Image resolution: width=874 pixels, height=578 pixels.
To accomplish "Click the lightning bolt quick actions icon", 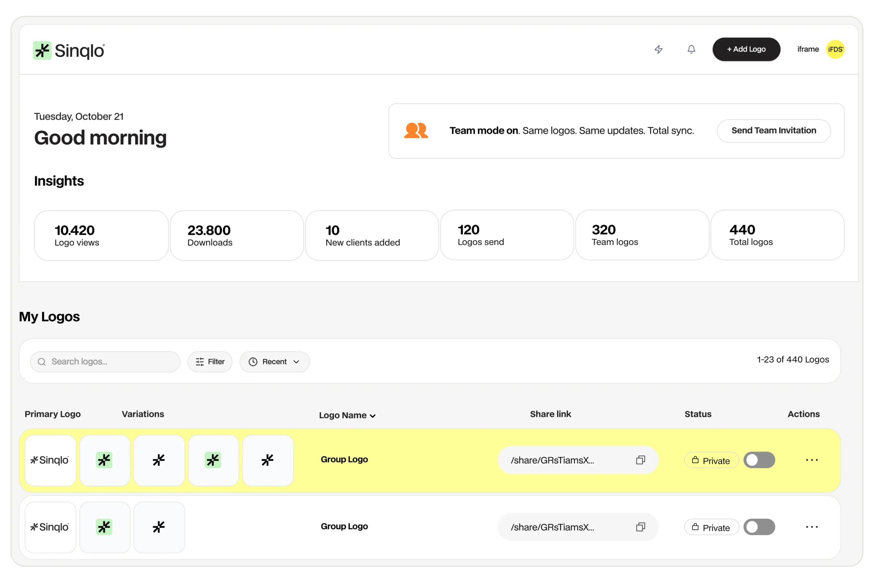I will [x=659, y=49].
